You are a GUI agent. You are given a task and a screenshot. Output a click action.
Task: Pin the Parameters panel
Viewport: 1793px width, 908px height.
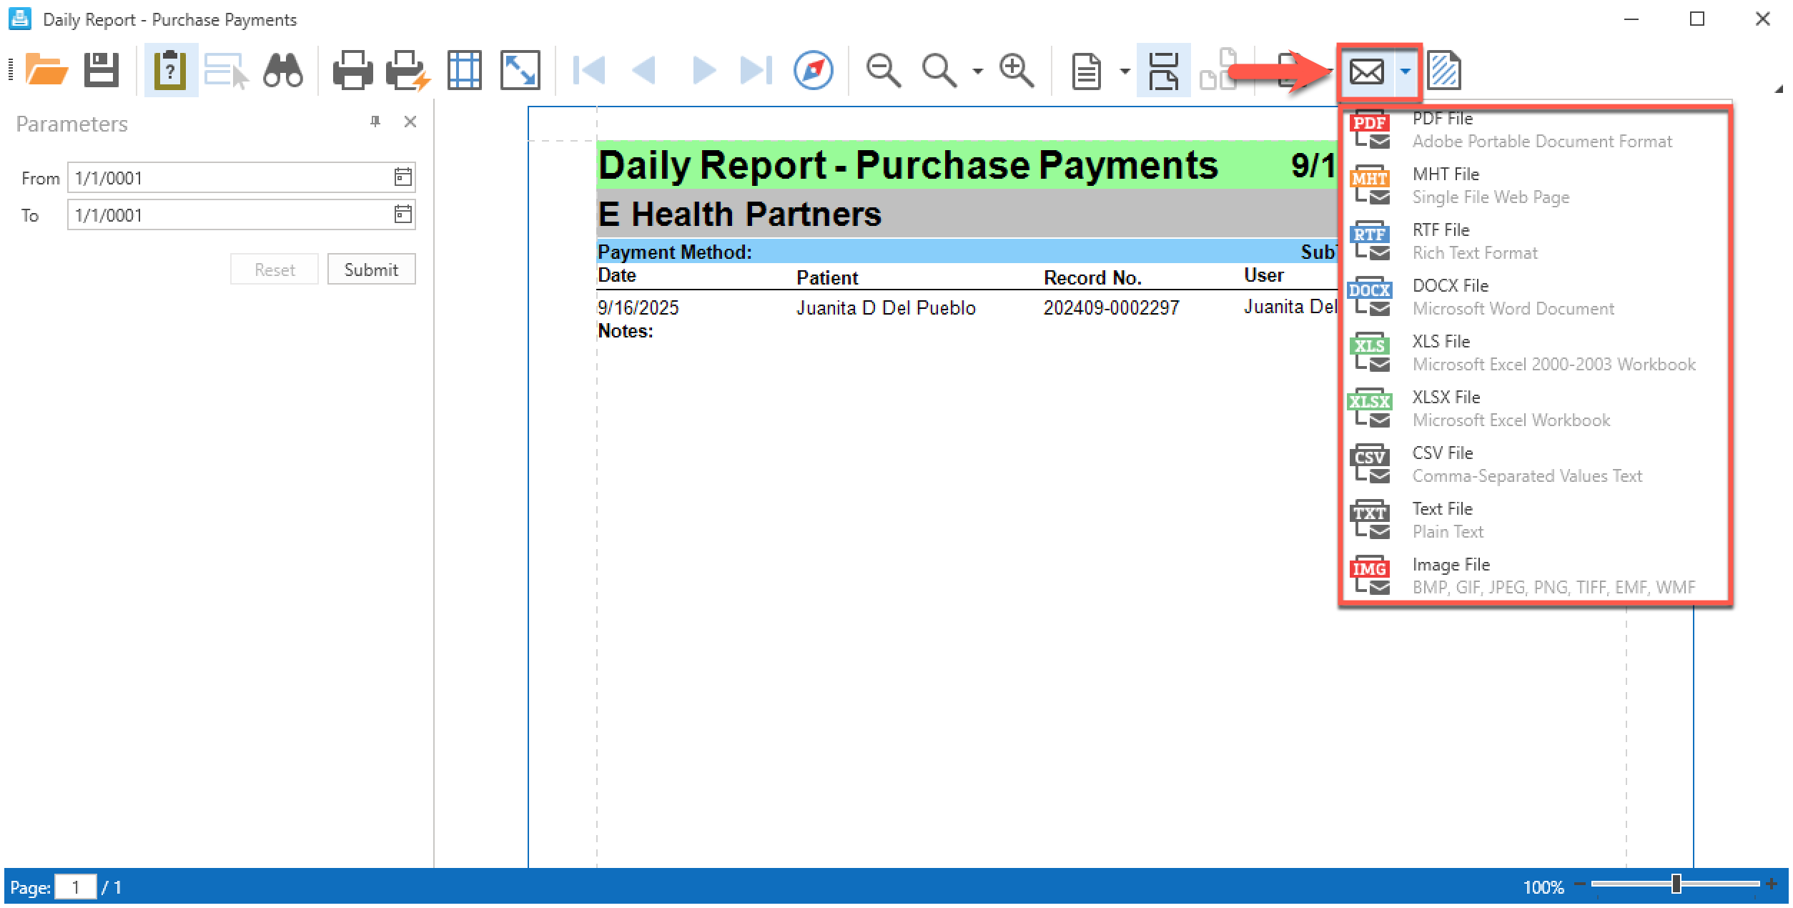375,122
